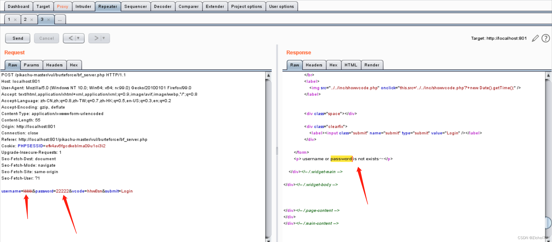Screen dimensions: 552x242
Task: Switch the Request to the Hex view
Action: click(x=74, y=65)
